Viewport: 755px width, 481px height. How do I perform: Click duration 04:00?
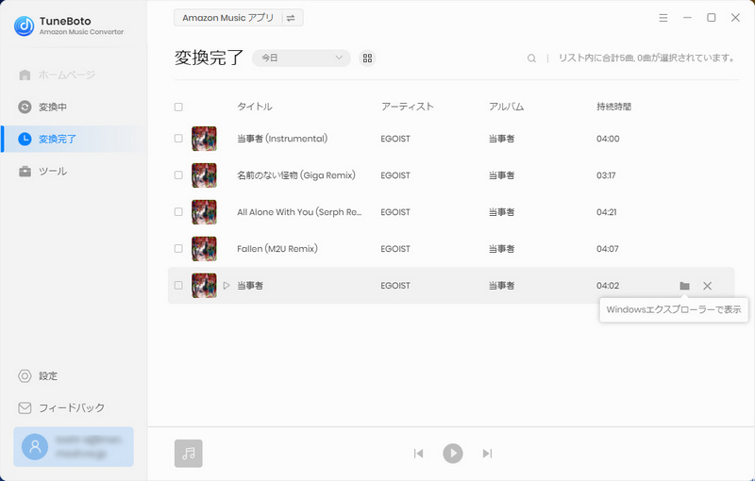(608, 139)
